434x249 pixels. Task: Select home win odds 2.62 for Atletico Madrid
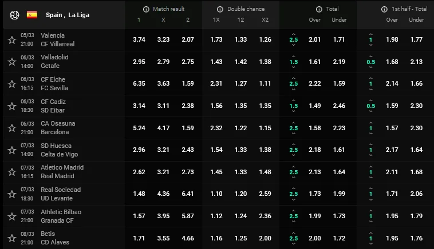click(x=139, y=172)
